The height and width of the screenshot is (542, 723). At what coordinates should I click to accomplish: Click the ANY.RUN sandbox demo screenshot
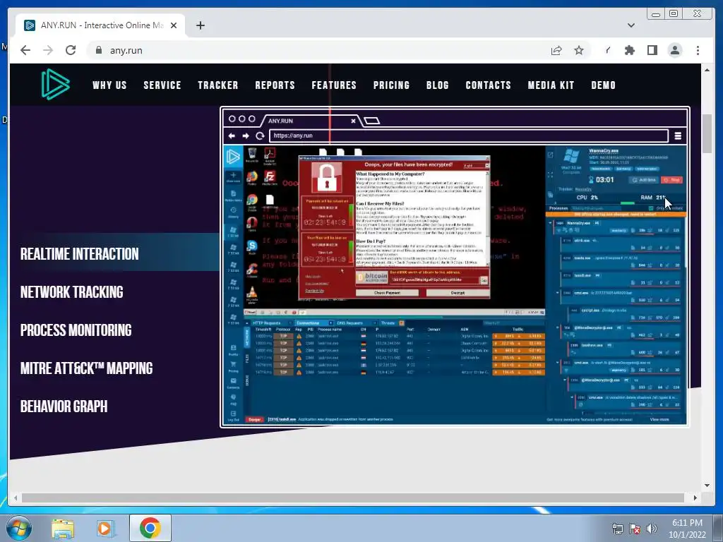pos(455,267)
